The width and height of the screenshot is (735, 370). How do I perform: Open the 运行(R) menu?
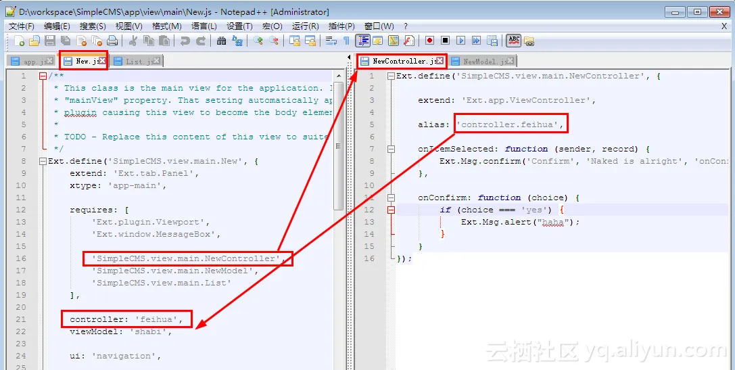click(305, 26)
